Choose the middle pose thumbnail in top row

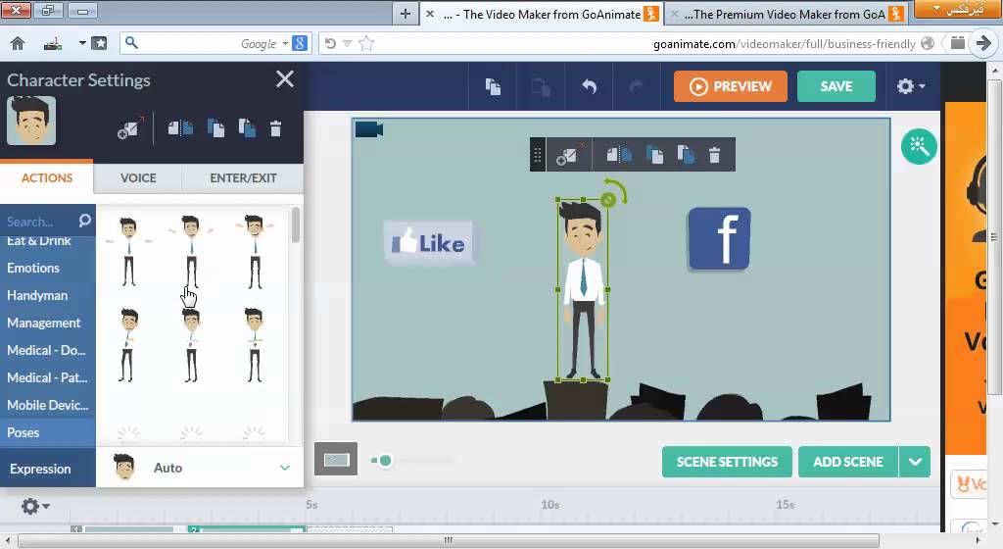tap(191, 252)
